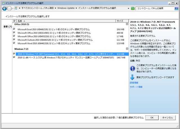Click インストールする更新プログラムの選択 breadcrumb

coord(97,8)
